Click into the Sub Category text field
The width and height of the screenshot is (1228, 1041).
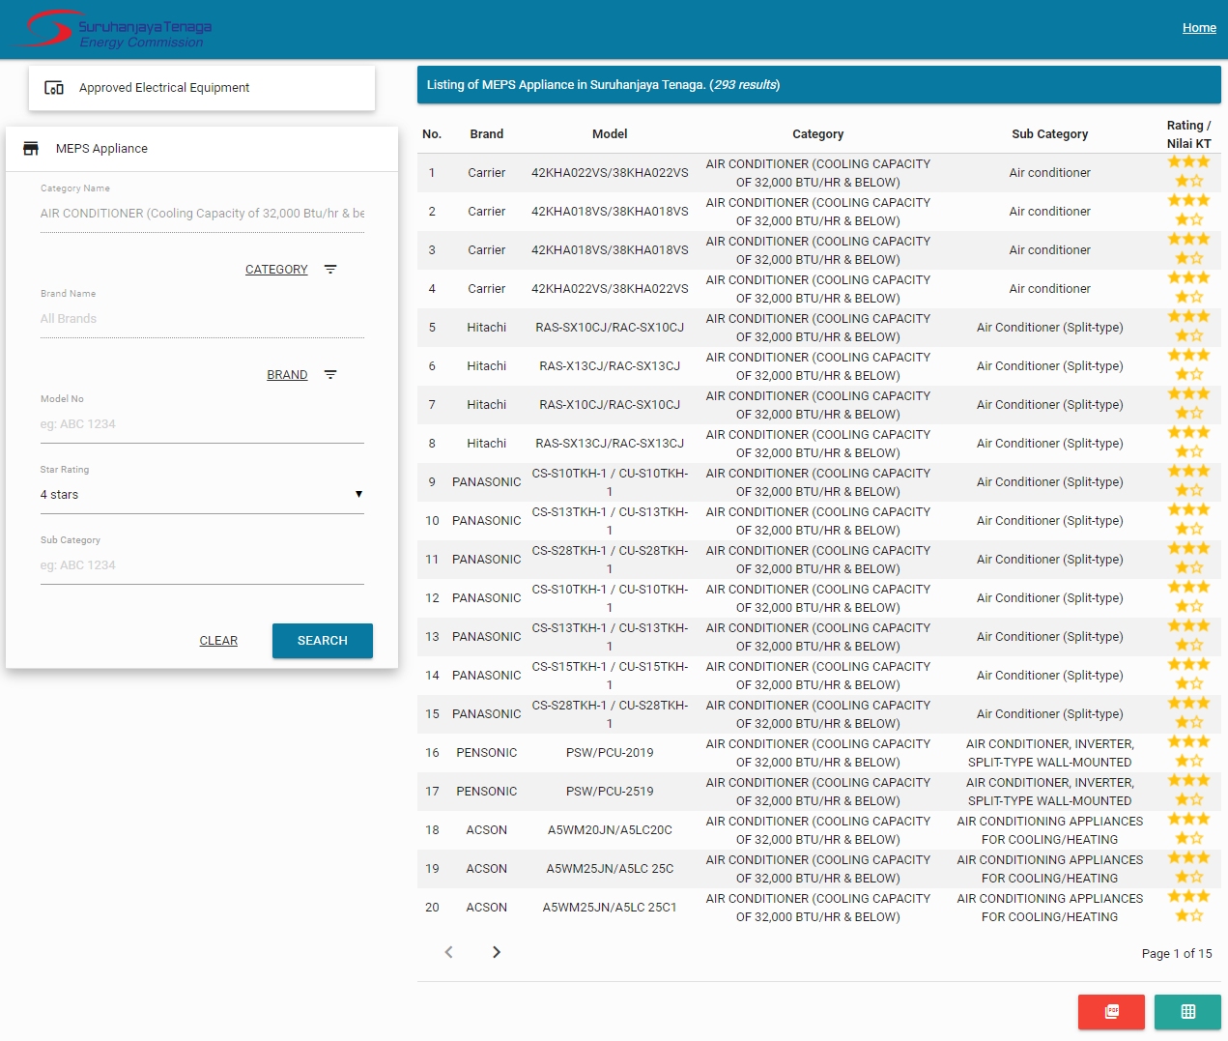201,565
